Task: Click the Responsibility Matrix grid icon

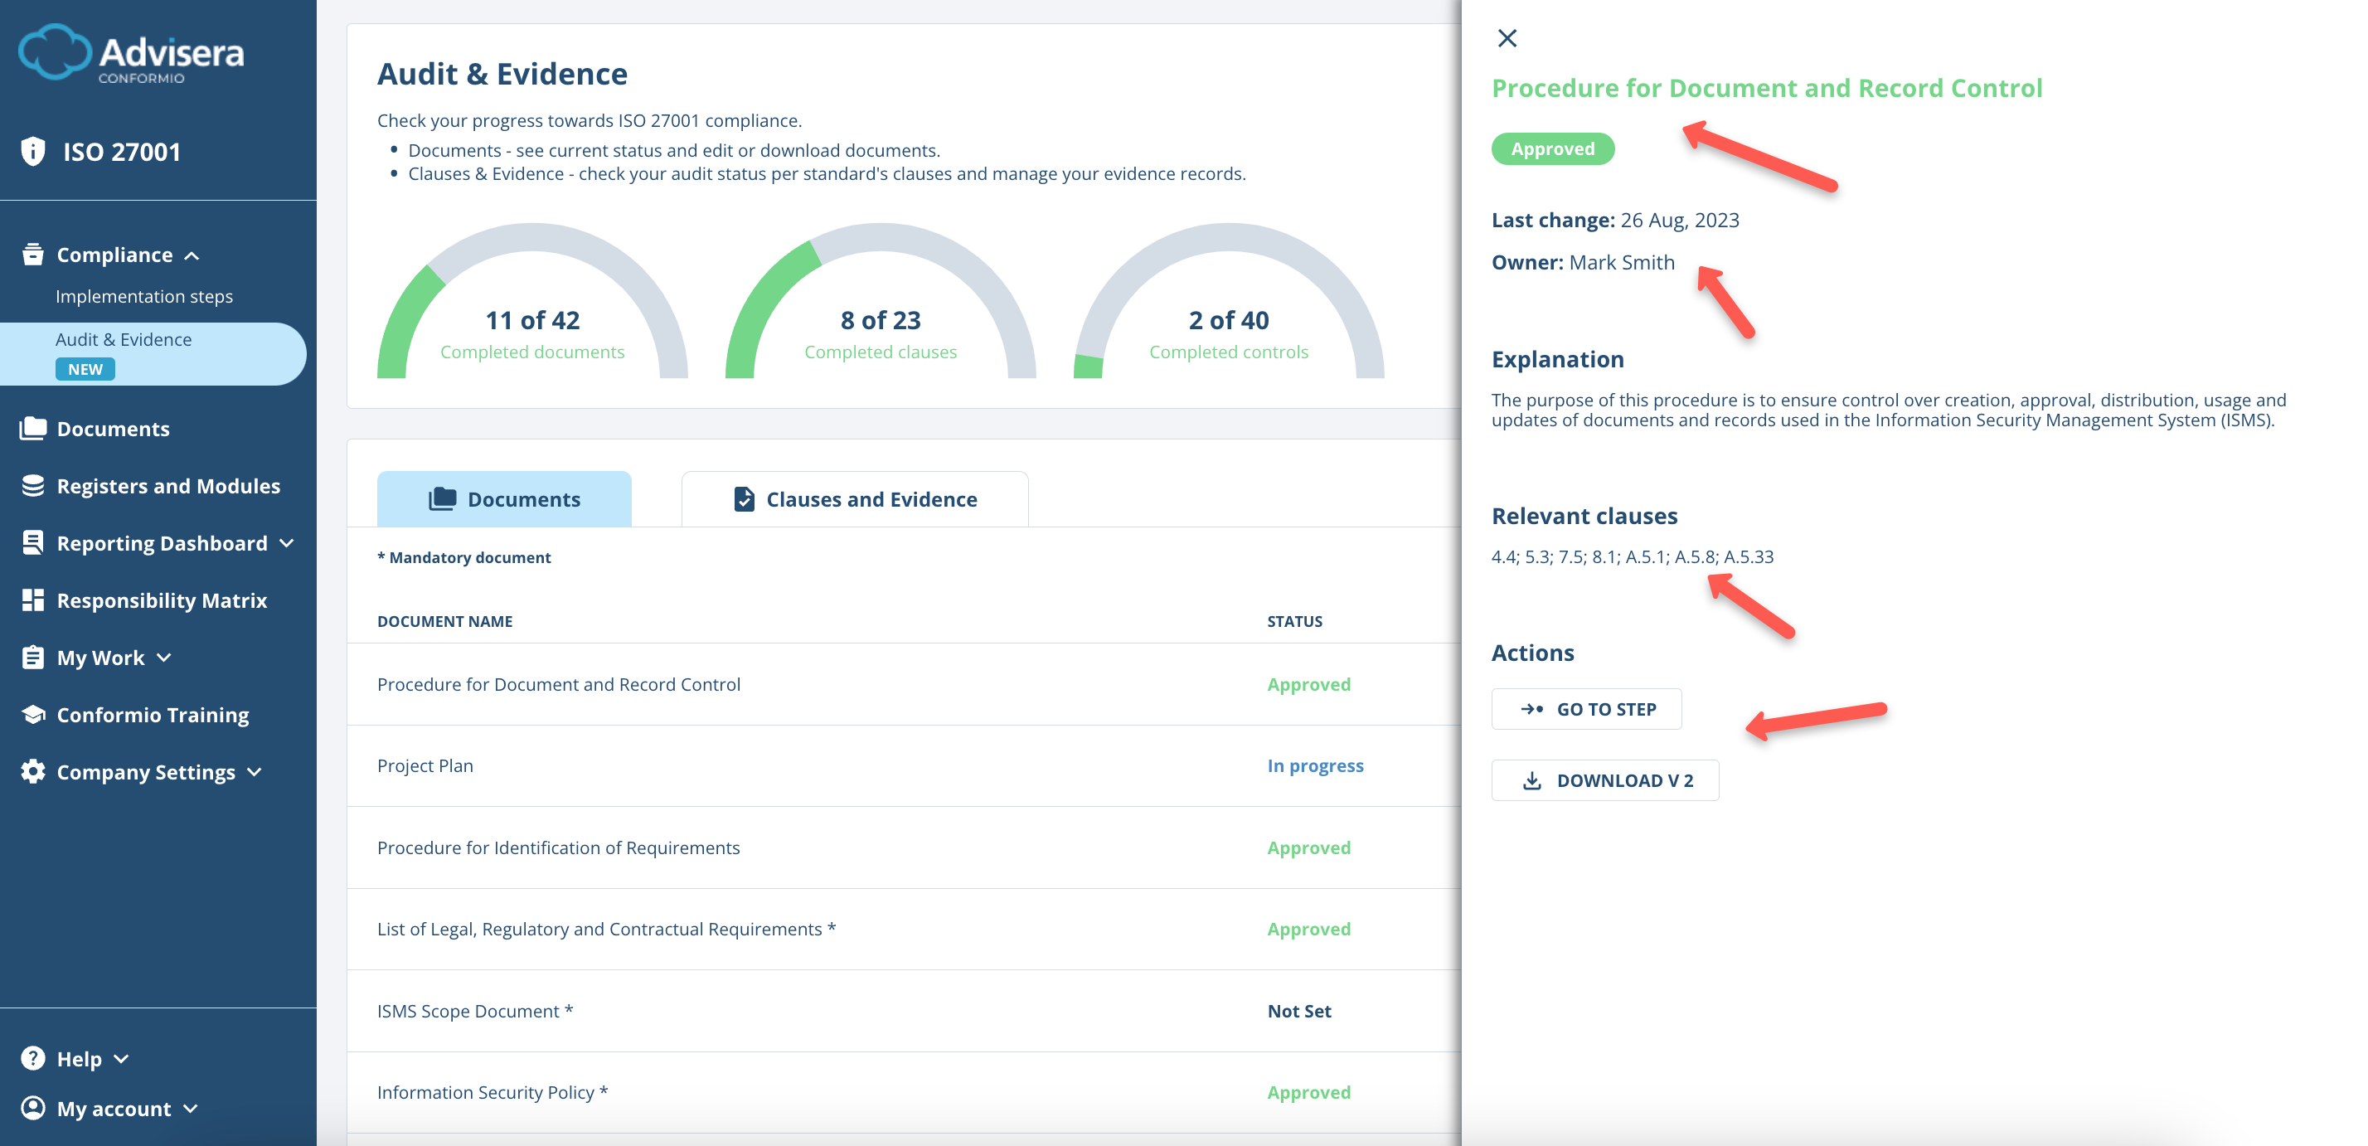Action: pyautogui.click(x=33, y=600)
